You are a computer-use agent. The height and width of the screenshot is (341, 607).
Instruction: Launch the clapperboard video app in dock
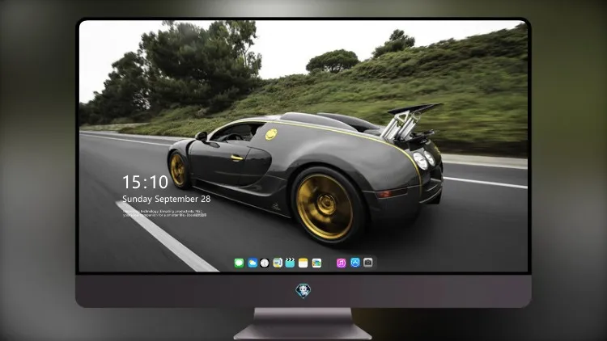(290, 263)
